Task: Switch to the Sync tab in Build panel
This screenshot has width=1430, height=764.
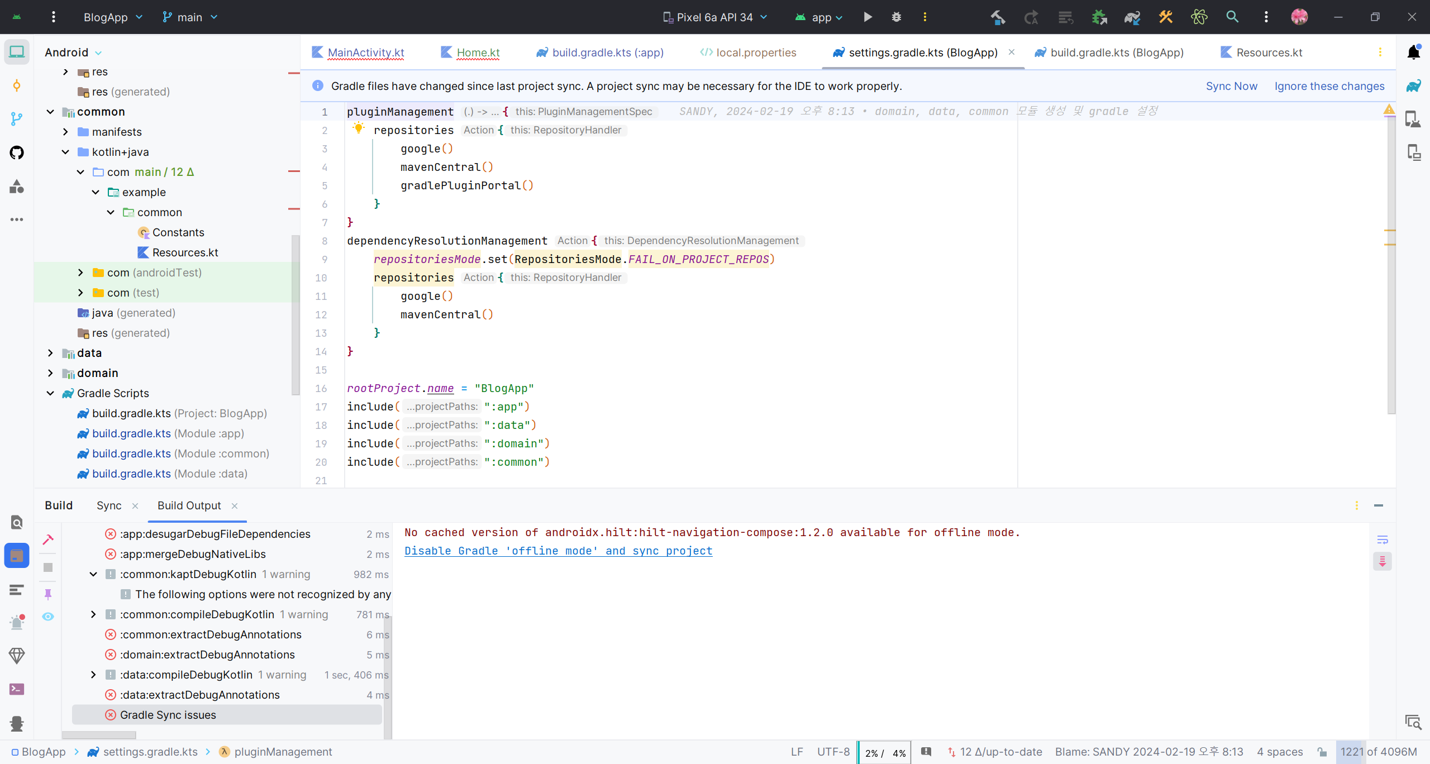Action: 109,505
